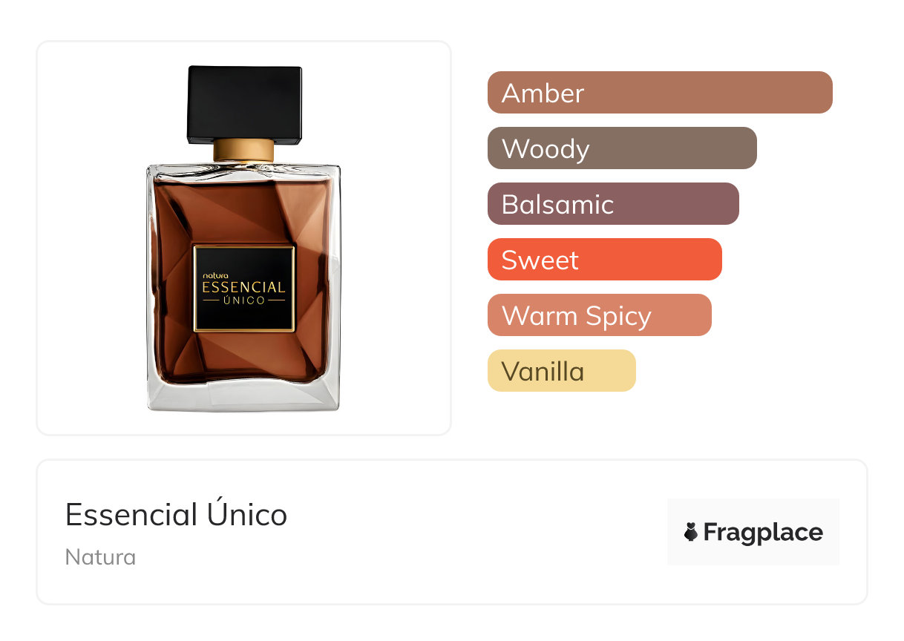
Task: Click the ESSENCIAL text on the bottle
Action: (244, 287)
